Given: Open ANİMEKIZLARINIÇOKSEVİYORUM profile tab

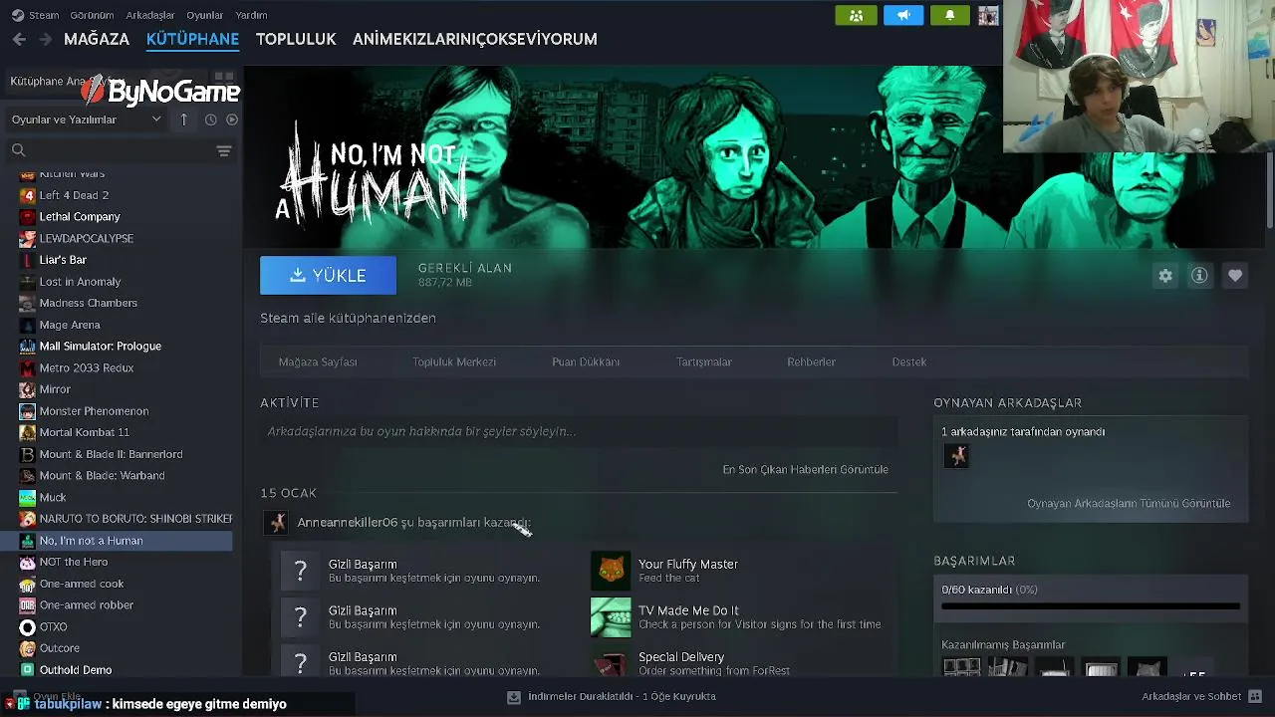Looking at the screenshot, I should coord(475,39).
